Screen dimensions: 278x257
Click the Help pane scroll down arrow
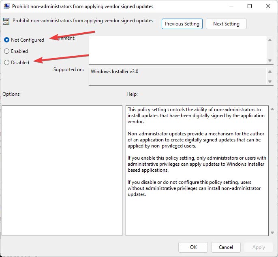coord(272,233)
